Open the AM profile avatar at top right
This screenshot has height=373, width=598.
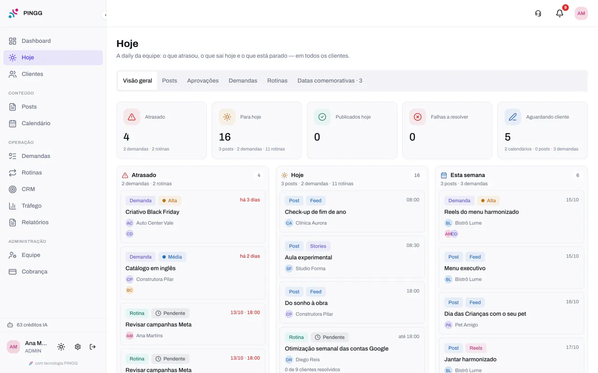click(x=581, y=14)
